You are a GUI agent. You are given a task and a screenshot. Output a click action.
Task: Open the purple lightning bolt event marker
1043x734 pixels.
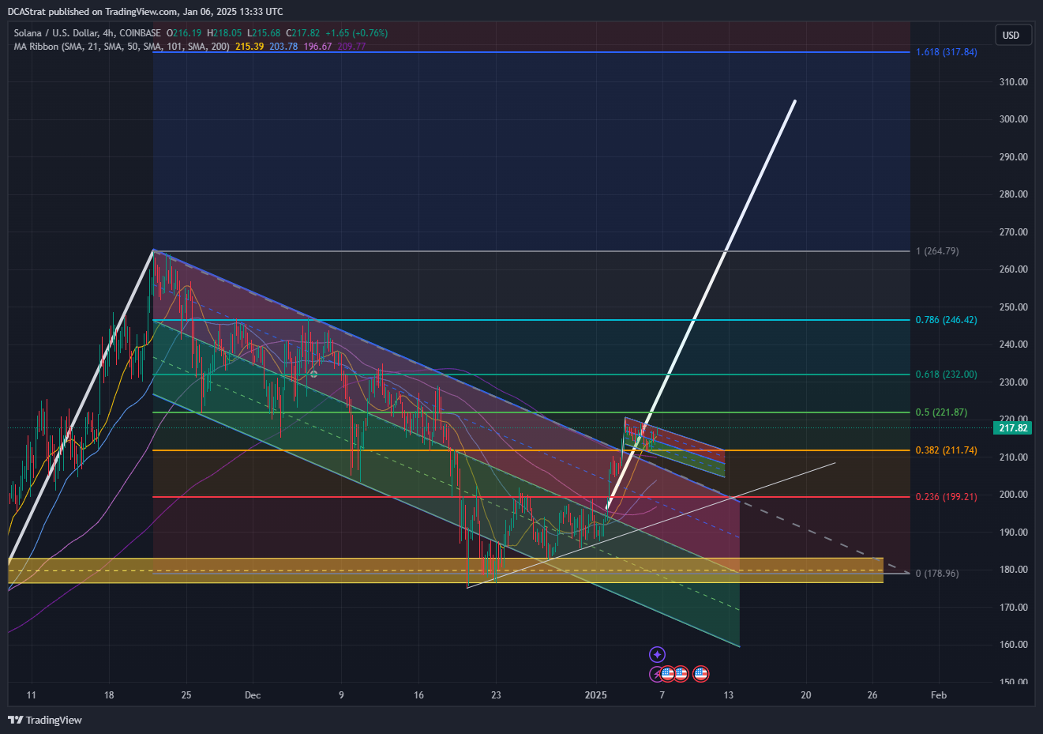656,674
